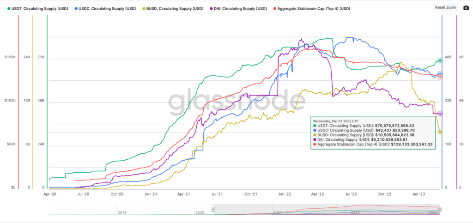Click the green USDT endpoint marker

click(x=440, y=60)
